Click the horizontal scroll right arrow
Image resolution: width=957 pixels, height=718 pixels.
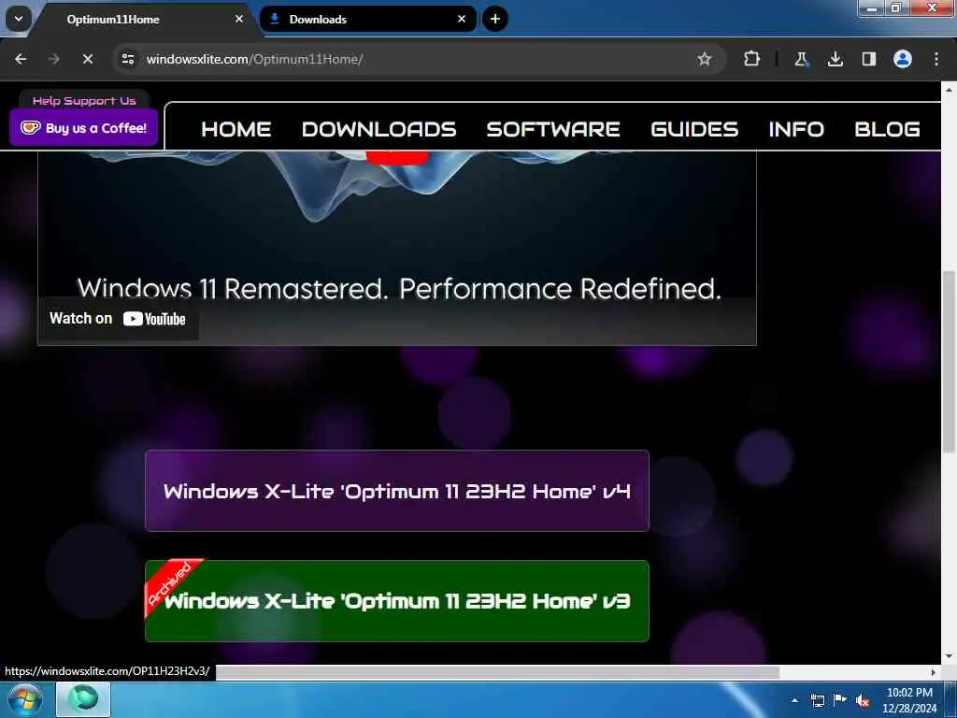[934, 672]
